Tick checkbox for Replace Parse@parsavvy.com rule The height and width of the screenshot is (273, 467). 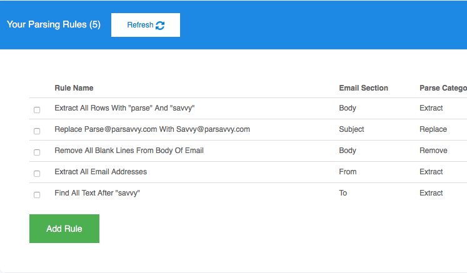tap(37, 131)
